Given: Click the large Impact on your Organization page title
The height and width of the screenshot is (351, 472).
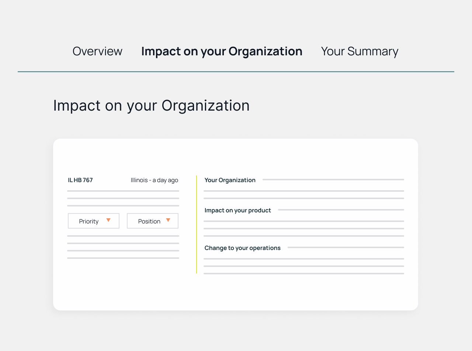Looking at the screenshot, I should coord(151,105).
